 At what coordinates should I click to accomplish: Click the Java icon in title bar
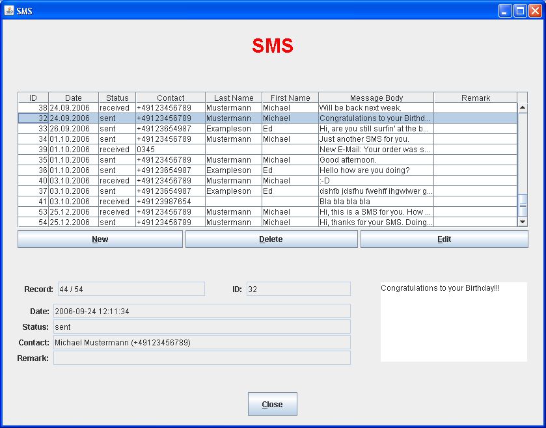pyautogui.click(x=9, y=10)
